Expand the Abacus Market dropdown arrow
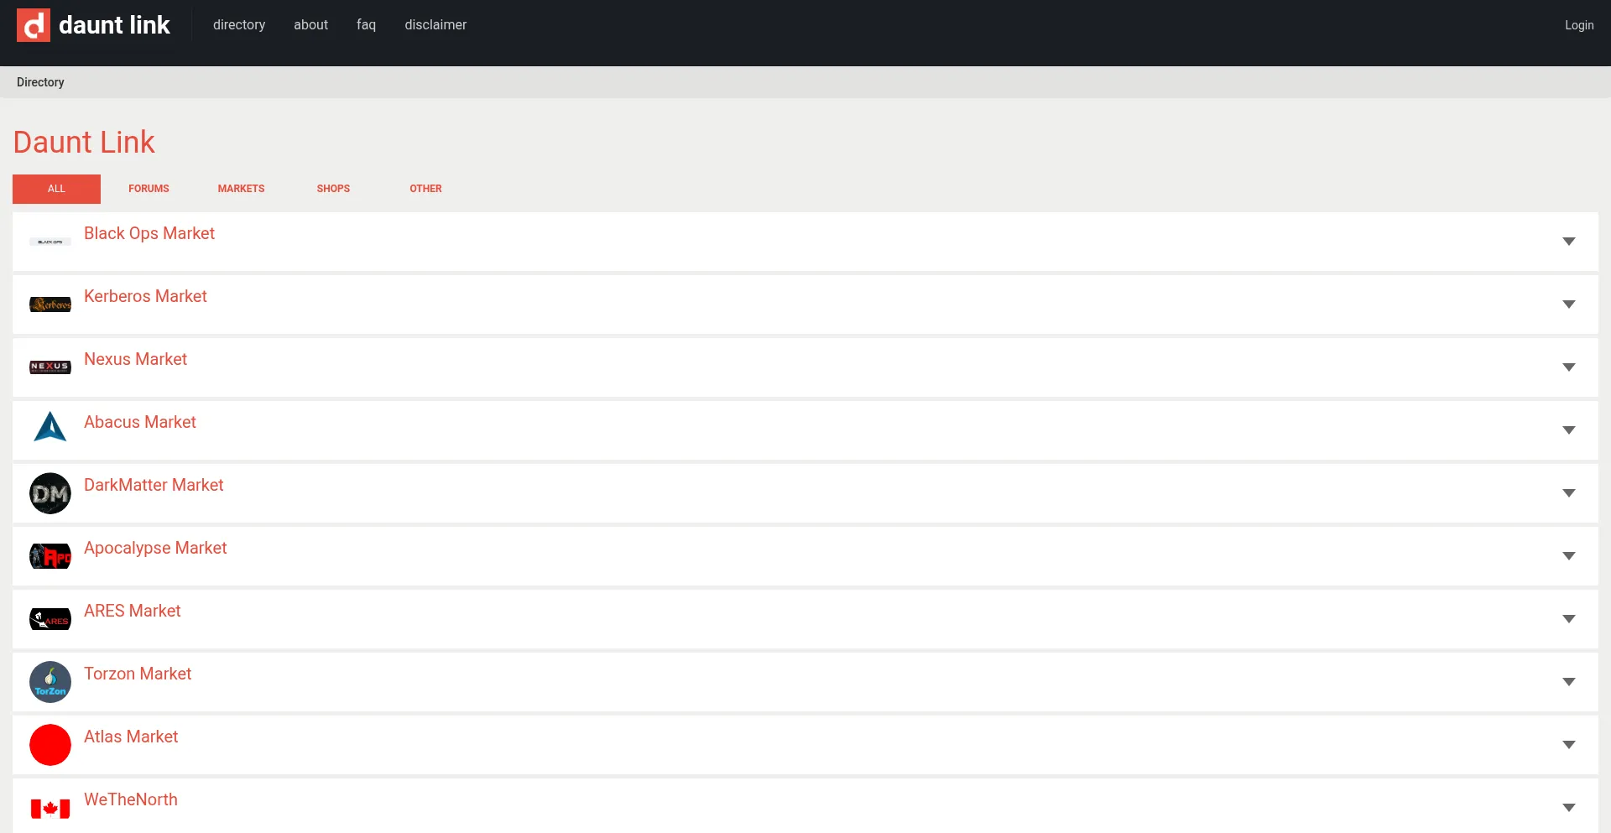 coord(1568,430)
